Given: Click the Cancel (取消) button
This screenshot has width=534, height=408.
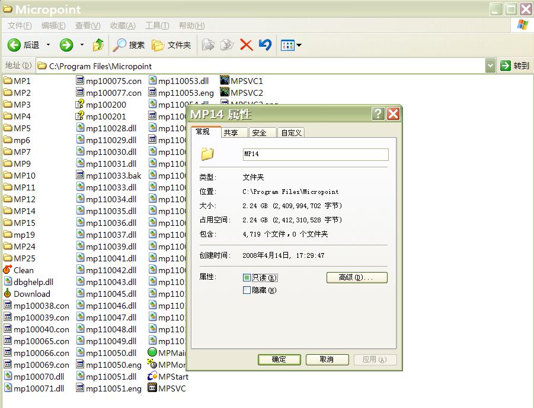Looking at the screenshot, I should [x=327, y=360].
